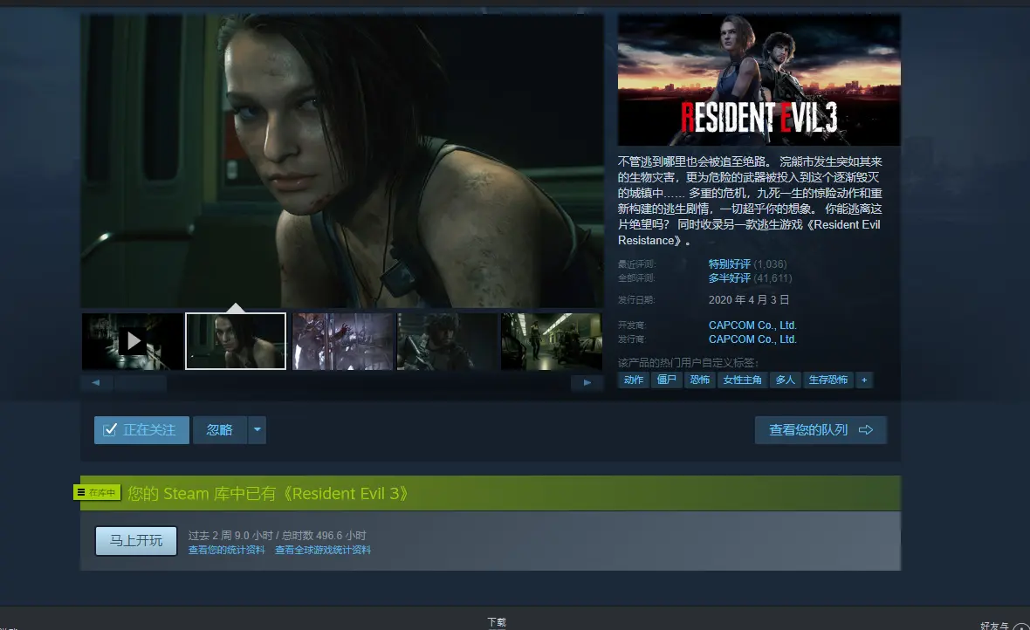Click the 在库中 library badge
Viewport: 1030px width, 630px height.
[x=97, y=492]
